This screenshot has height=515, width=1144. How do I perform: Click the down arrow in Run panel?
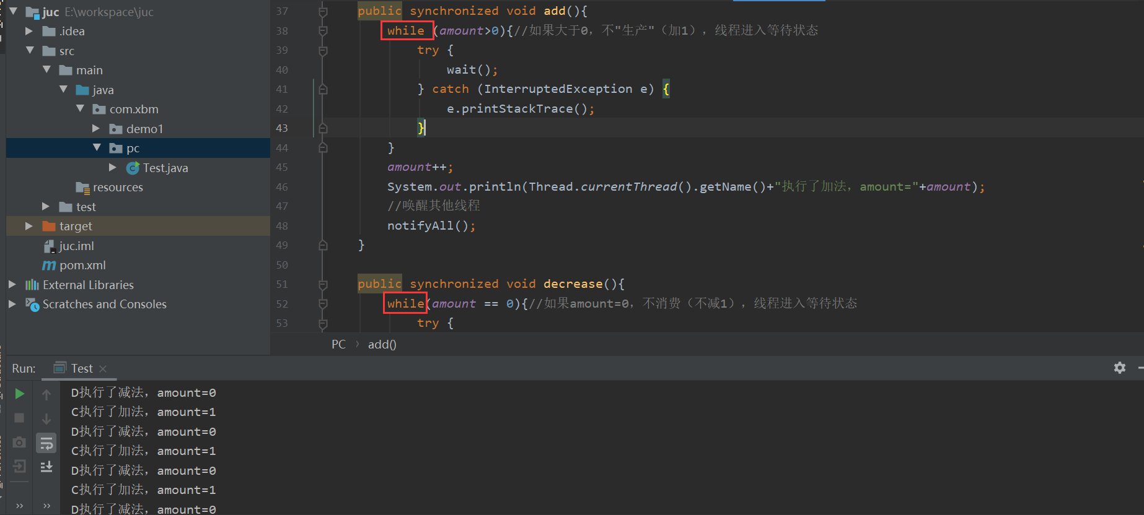click(x=46, y=419)
